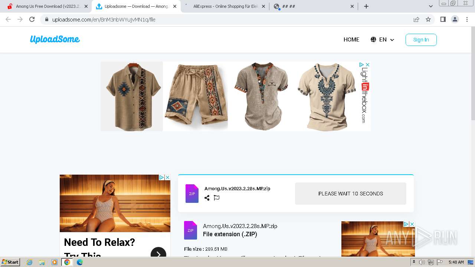The image size is (475, 267).
Task: Open Action Center flag in tray
Action: coord(440,262)
